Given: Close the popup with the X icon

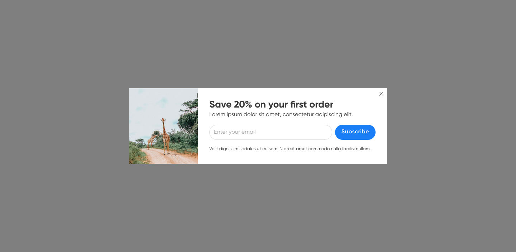Looking at the screenshot, I should click(x=381, y=94).
